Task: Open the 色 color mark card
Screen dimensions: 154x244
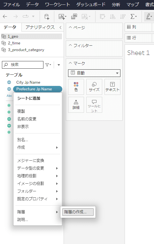Action: 76,87
